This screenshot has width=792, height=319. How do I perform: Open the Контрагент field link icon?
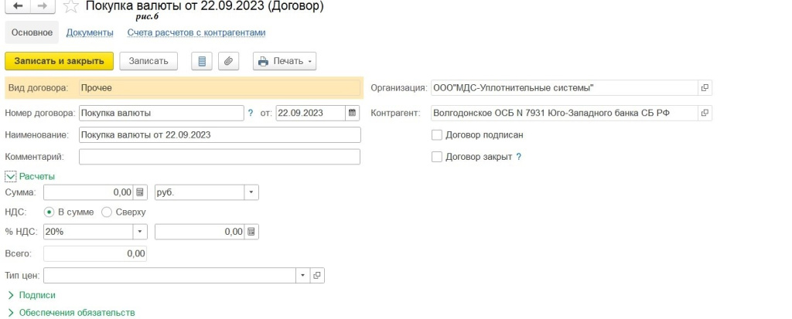pyautogui.click(x=705, y=113)
